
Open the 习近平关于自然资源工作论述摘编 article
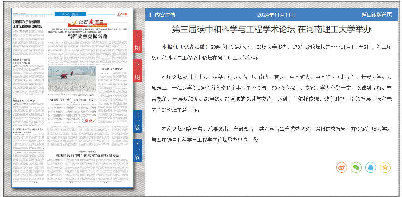pyautogui.click(x=28, y=25)
